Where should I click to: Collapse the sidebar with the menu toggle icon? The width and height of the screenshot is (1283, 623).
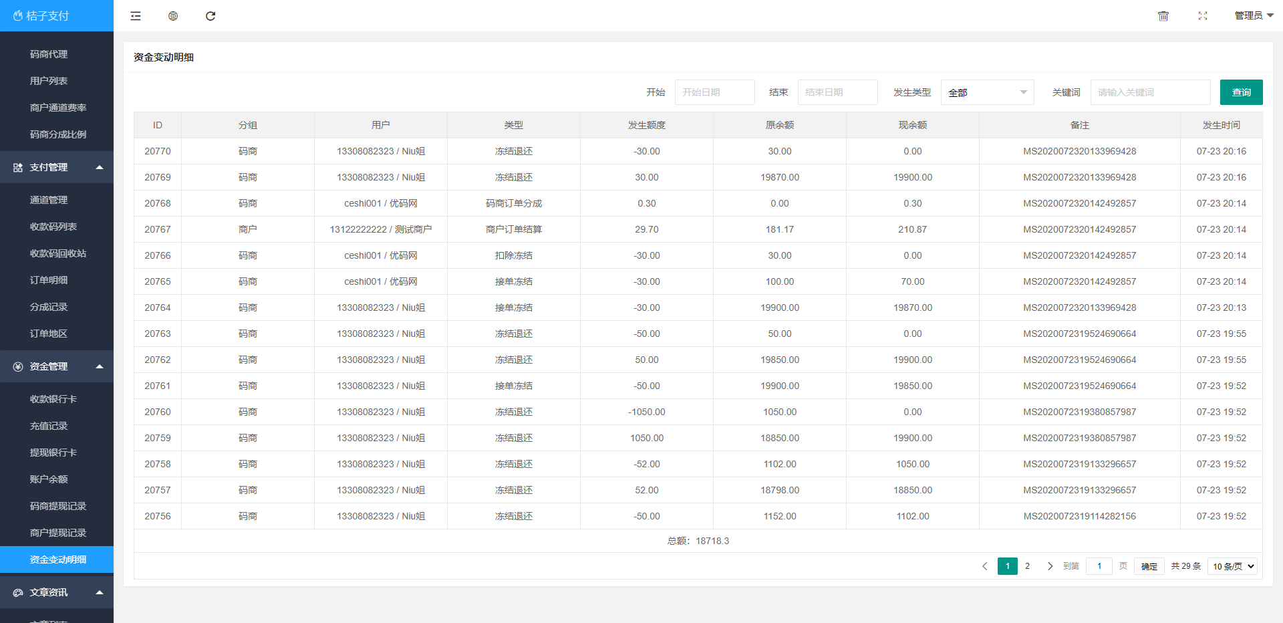coord(136,16)
